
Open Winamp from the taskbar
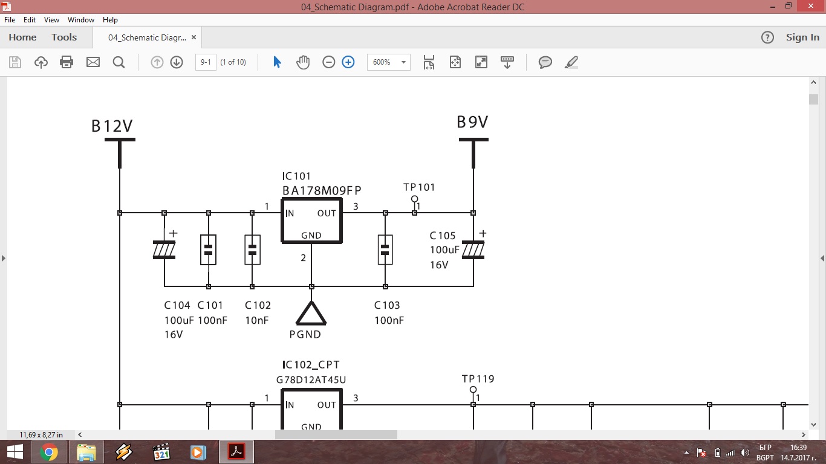tap(124, 452)
